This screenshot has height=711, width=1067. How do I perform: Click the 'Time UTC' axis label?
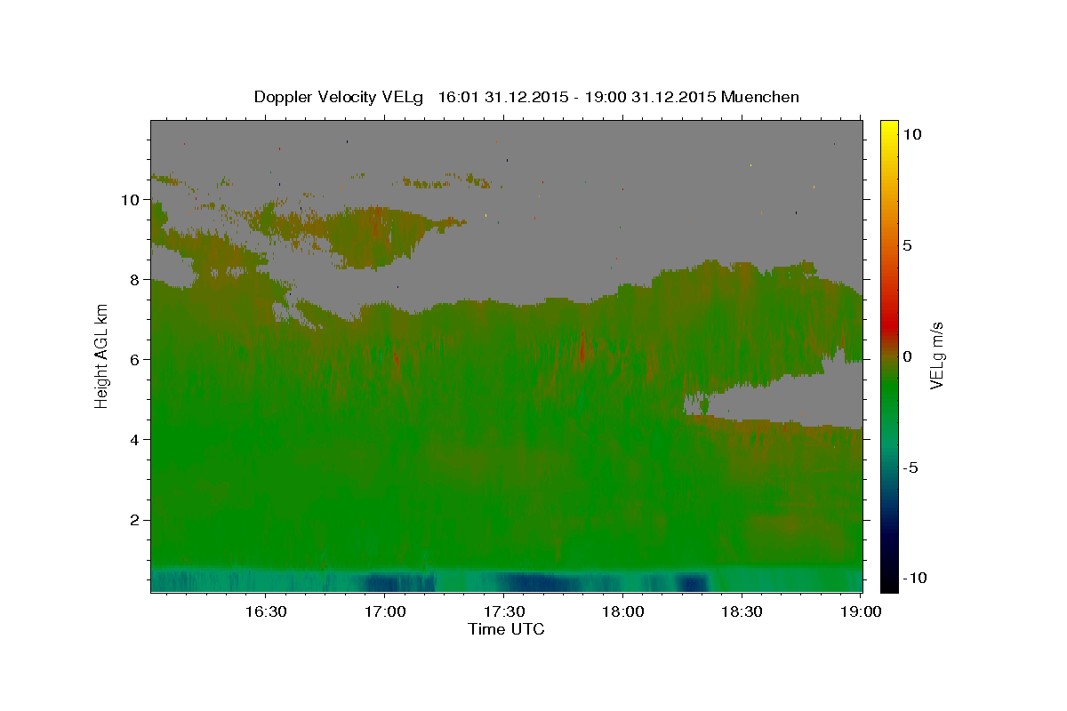(506, 629)
